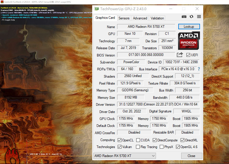The width and height of the screenshot is (229, 164).
Task: Go to the Validation tab
Action: [x=157, y=18]
